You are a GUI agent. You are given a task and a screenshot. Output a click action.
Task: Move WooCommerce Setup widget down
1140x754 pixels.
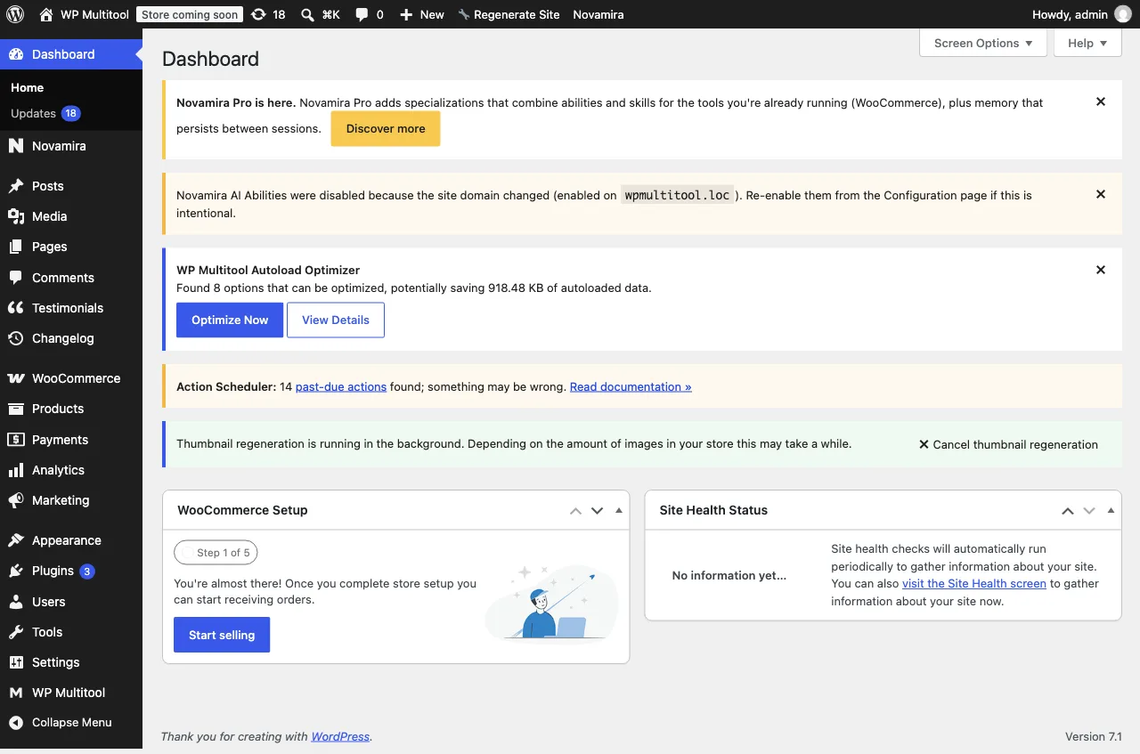point(598,511)
